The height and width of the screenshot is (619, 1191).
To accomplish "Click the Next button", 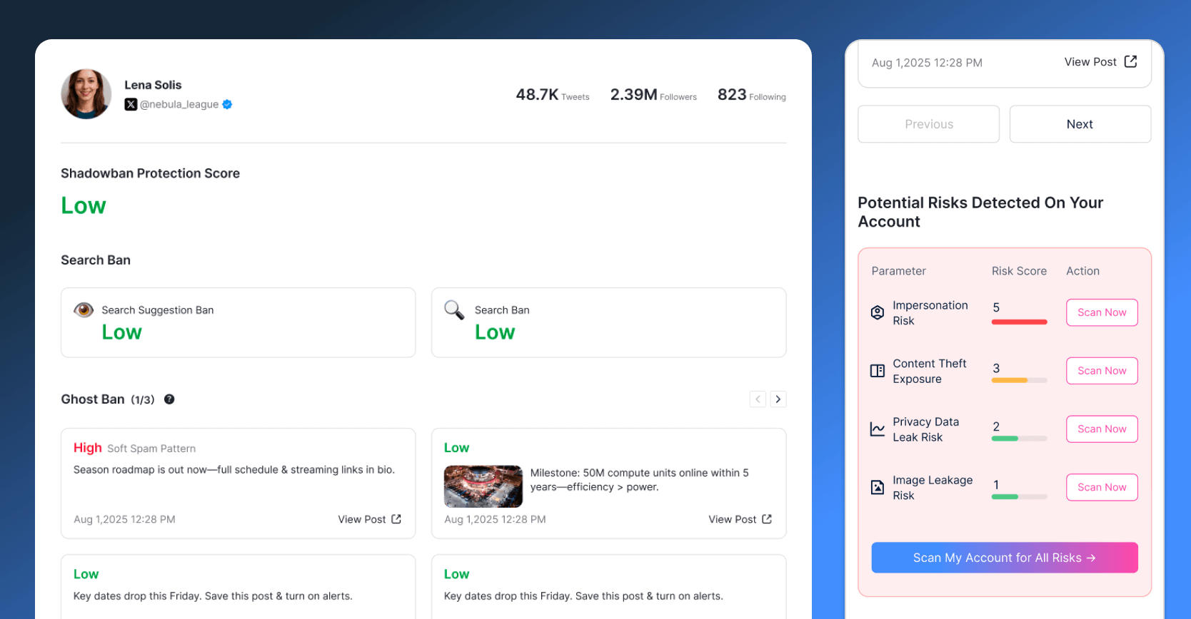I will point(1080,124).
